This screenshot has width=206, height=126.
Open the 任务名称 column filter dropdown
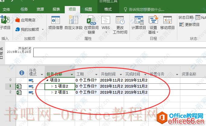[x=72, y=75]
